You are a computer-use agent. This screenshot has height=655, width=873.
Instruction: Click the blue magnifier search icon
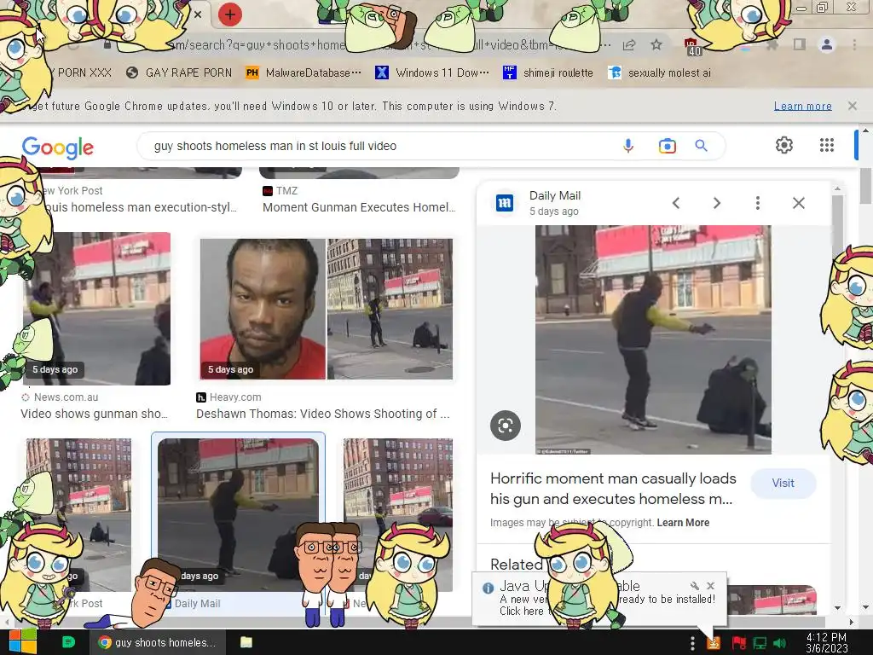[701, 146]
